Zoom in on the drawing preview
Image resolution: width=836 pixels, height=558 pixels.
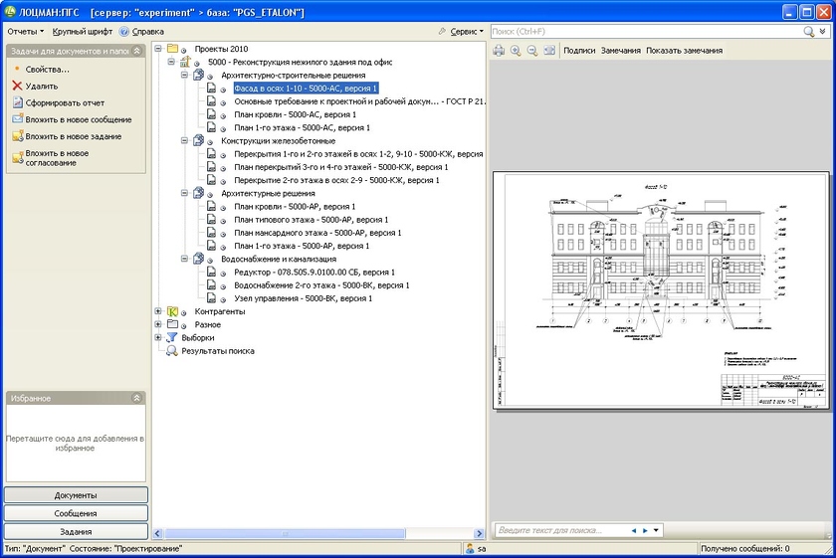coord(516,51)
